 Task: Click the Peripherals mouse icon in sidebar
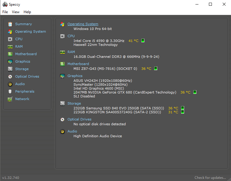coord(10,91)
